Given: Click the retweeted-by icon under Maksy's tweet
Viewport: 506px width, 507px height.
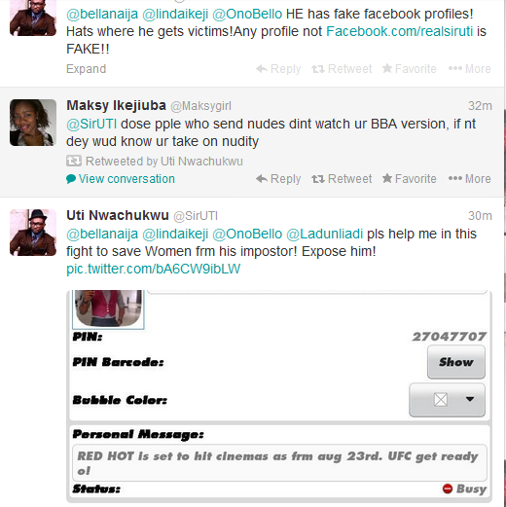Looking at the screenshot, I should click(x=74, y=161).
